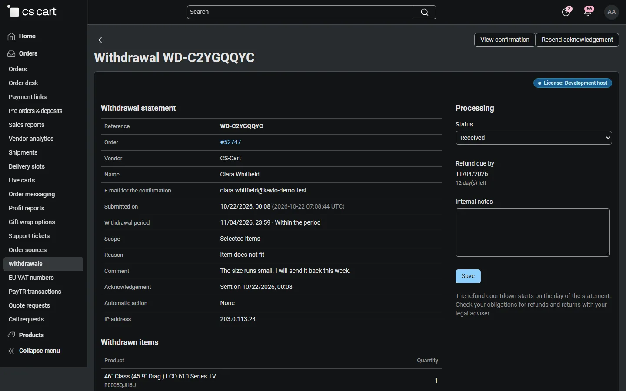Open Profit reports

point(27,208)
